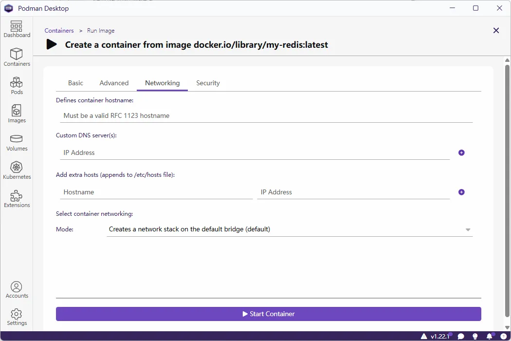
Task: Click the share feedback speech bubble icon
Action: tap(461, 336)
